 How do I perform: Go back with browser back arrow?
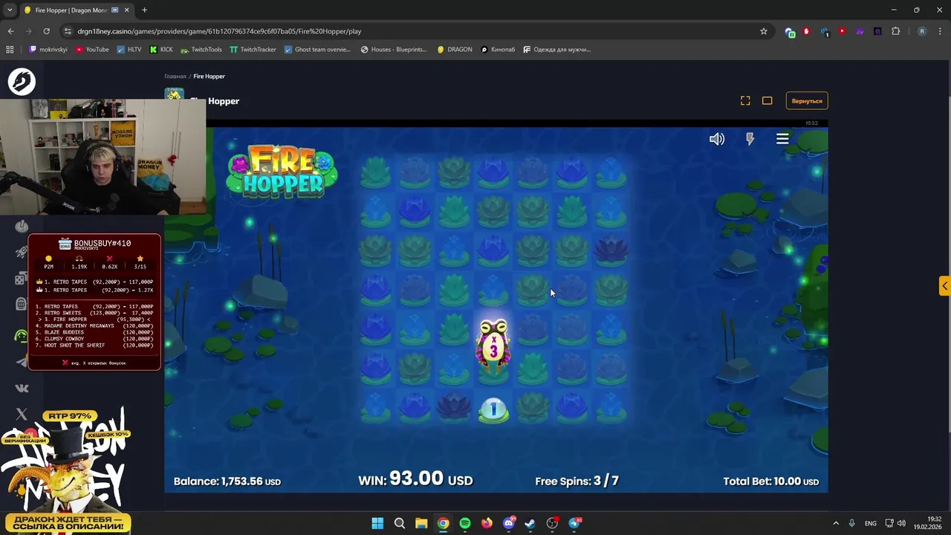[10, 31]
